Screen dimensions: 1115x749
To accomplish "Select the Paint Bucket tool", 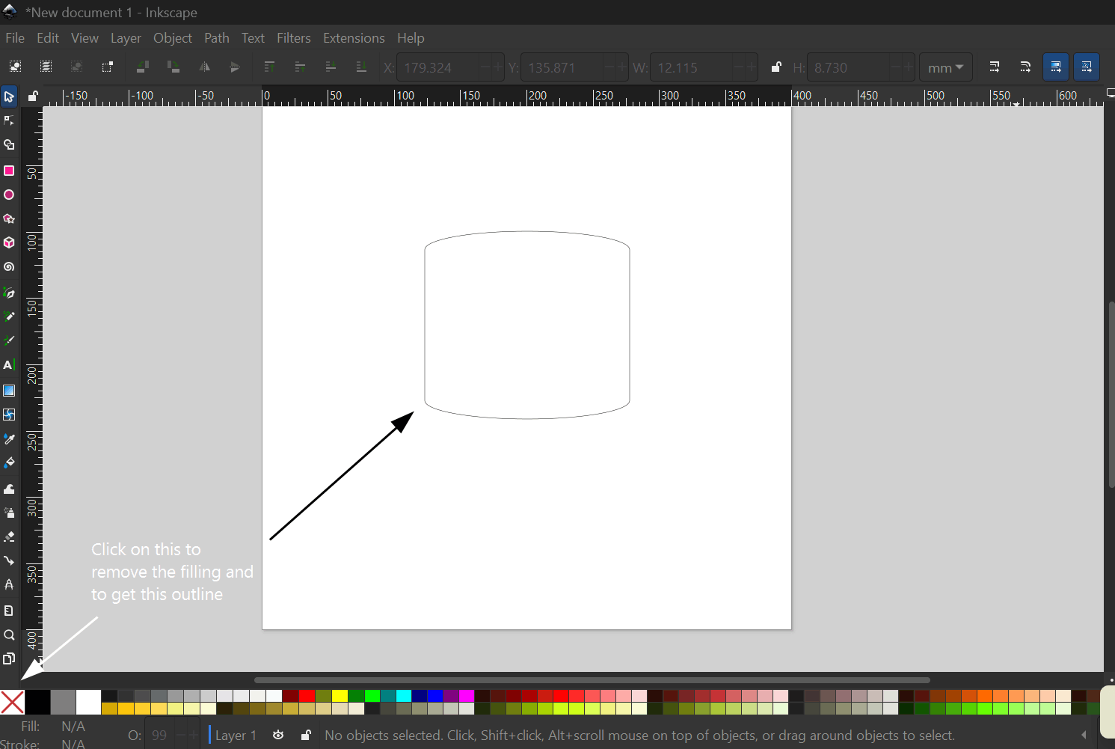I will pos(9,462).
